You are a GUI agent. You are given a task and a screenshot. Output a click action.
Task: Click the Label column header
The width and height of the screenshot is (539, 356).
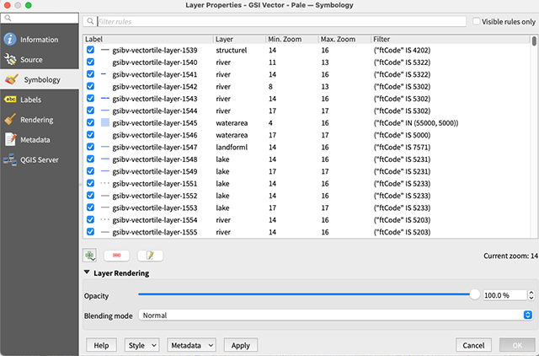(148, 40)
